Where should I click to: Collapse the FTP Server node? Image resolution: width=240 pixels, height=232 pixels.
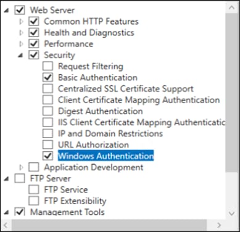(x=7, y=179)
